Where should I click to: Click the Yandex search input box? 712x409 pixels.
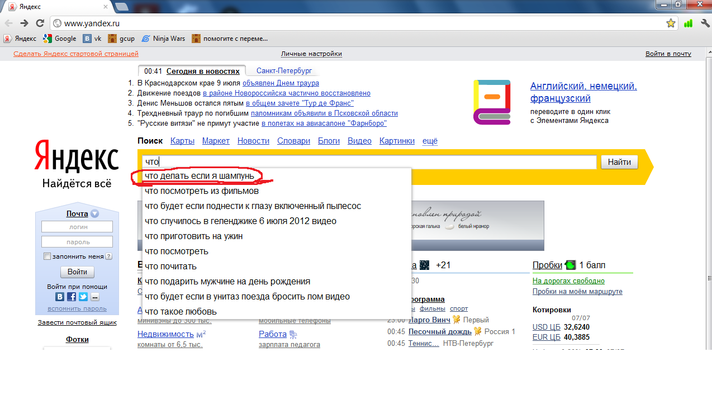[369, 162]
